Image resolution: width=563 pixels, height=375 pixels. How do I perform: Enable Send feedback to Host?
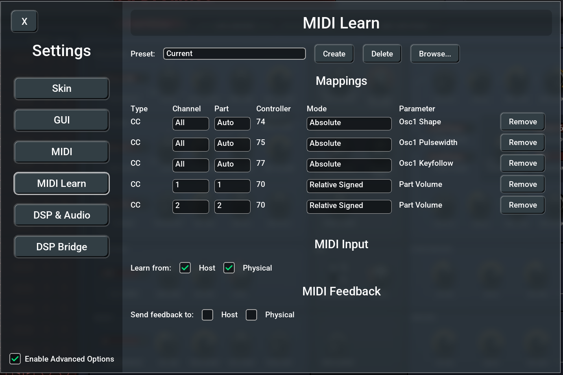(x=207, y=315)
